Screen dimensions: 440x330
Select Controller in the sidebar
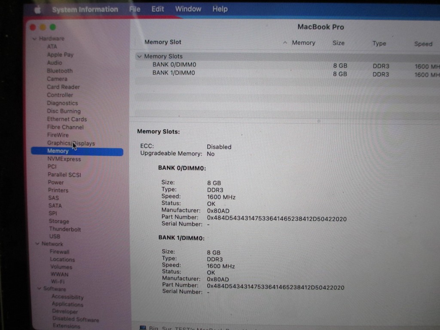point(60,95)
